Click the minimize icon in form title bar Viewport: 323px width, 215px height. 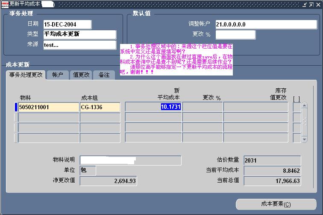(x=305, y=4)
